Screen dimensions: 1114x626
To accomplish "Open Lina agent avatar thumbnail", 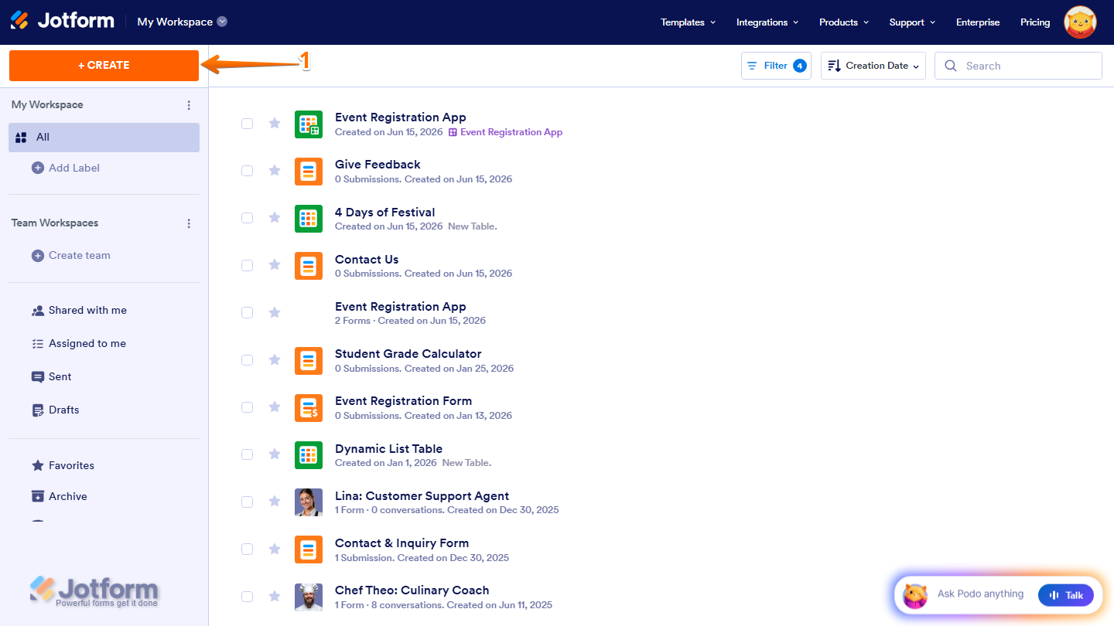I will (x=309, y=502).
